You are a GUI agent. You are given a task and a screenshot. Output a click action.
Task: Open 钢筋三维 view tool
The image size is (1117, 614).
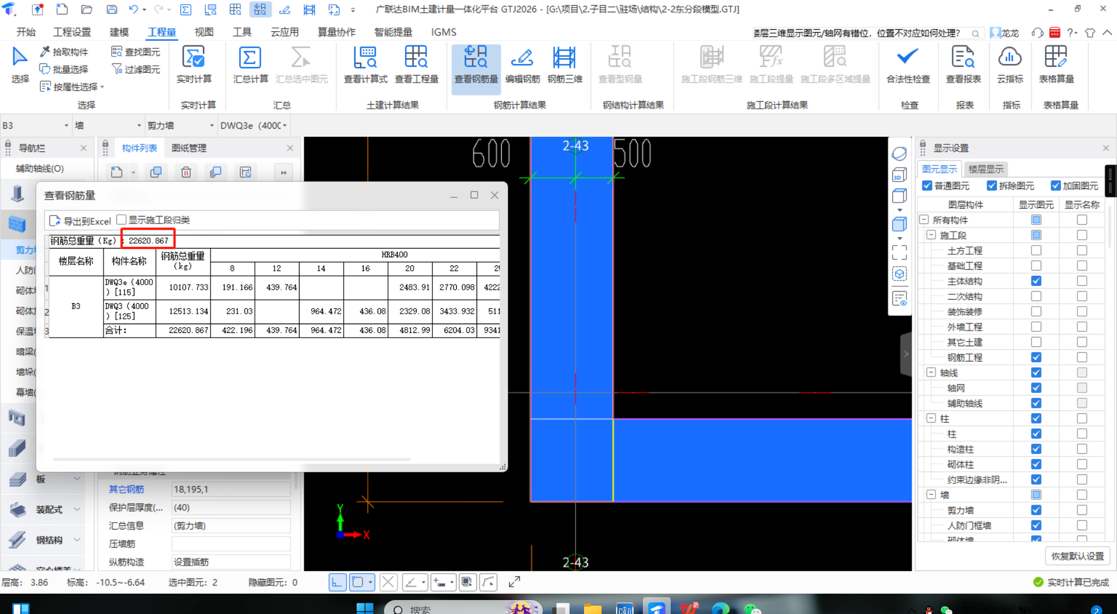(x=564, y=65)
